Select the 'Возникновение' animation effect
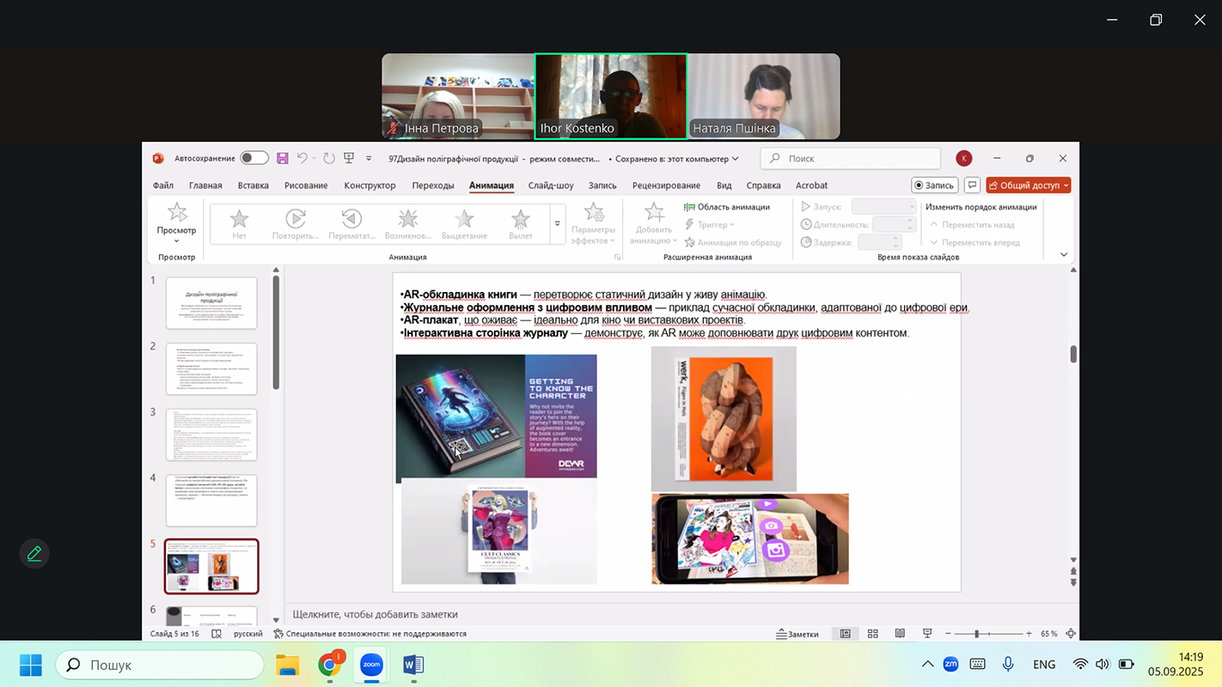 tap(408, 224)
